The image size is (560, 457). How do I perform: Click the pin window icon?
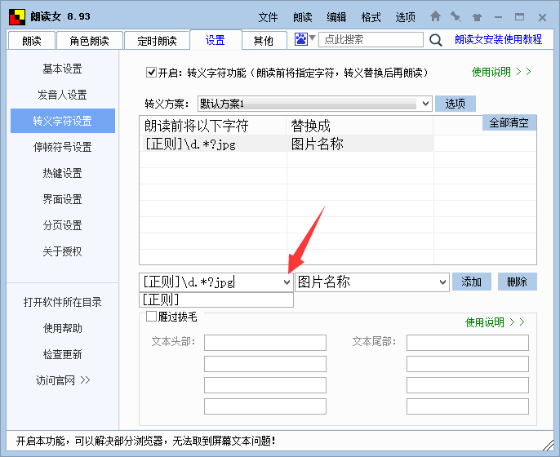[456, 16]
